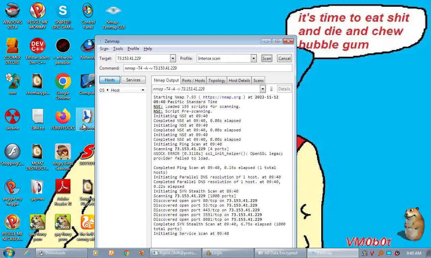Click the 9:40 AM taskbar clock
This screenshot has height=258, width=431.
click(x=413, y=253)
